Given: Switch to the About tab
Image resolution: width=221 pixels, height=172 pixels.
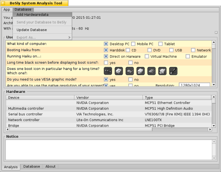Looking at the screenshot, I should point(50,166).
